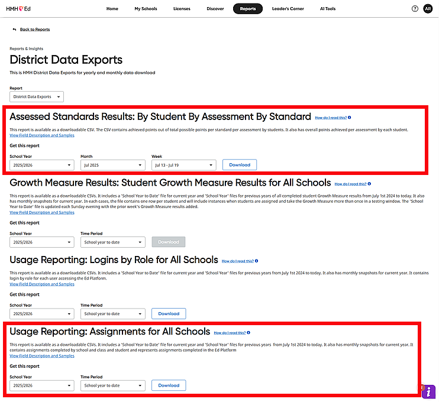Click the back arrow icon beside Back to Reports
The height and width of the screenshot is (402, 439).
(x=14, y=30)
